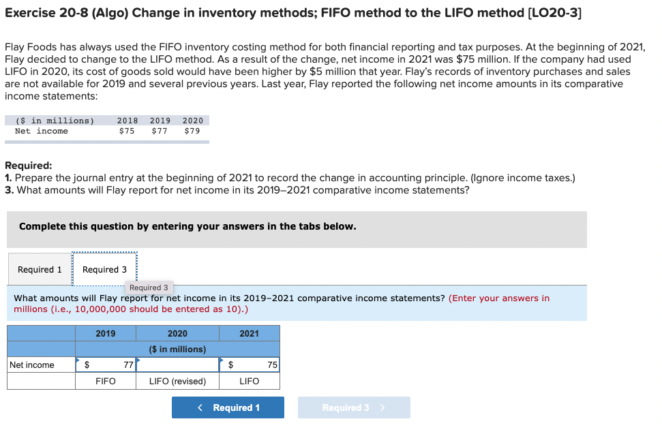The width and height of the screenshot is (662, 432).
Task: Click the 2021 net income field showing 75
Action: [x=262, y=365]
